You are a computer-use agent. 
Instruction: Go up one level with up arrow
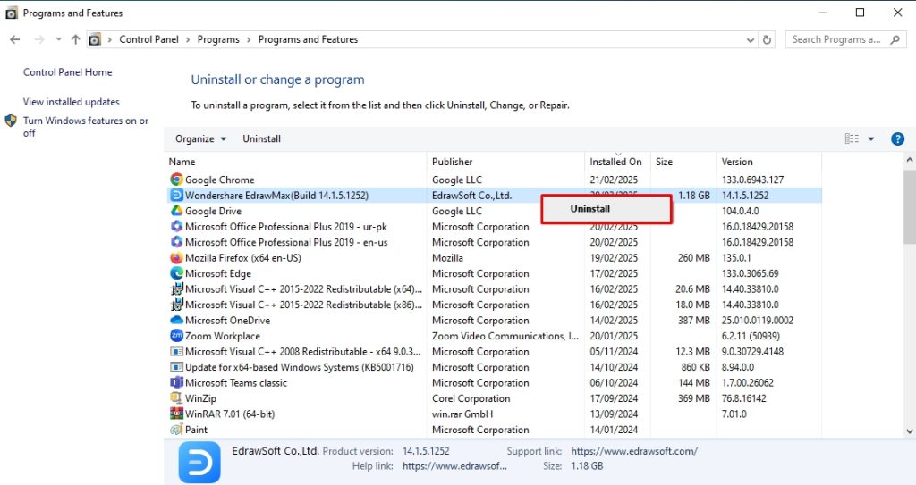coord(75,39)
